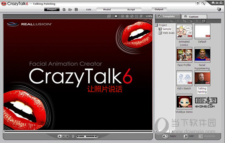Select the Animated Comics template thumbnail
The height and width of the screenshot is (143, 225).
coord(185,31)
